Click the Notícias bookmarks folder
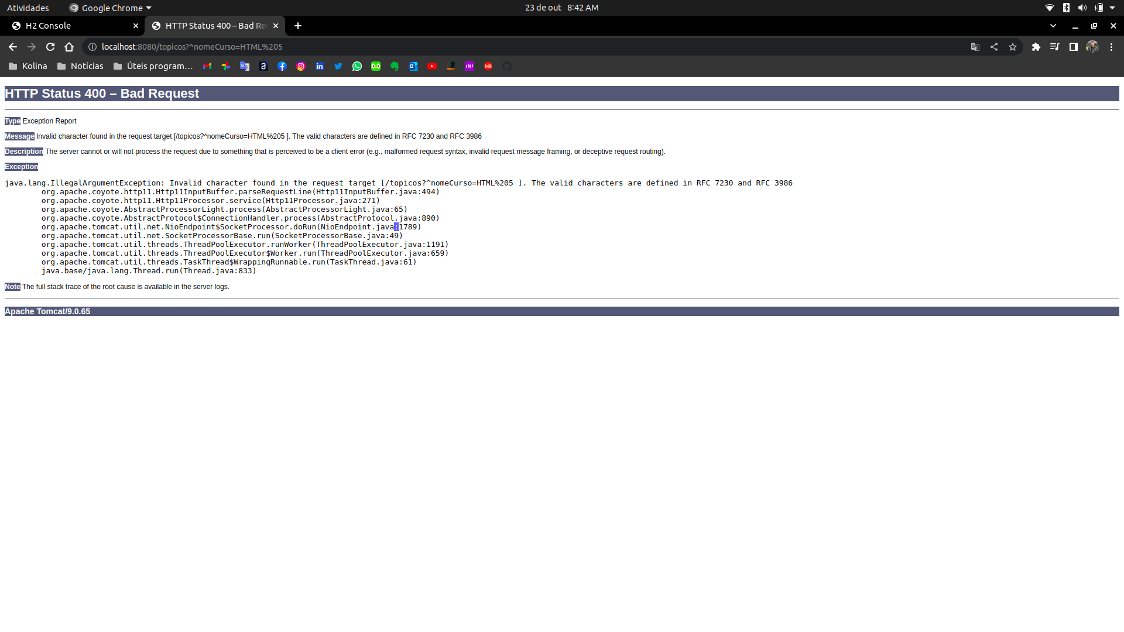 (87, 66)
